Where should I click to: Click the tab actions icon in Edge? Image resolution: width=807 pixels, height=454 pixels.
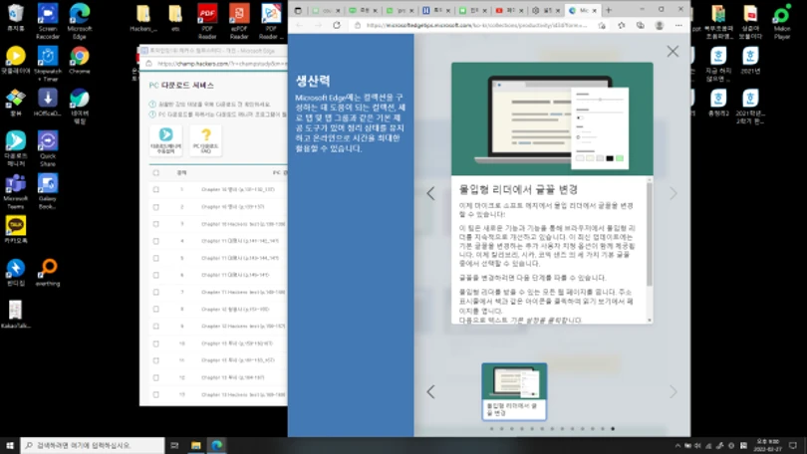click(298, 10)
